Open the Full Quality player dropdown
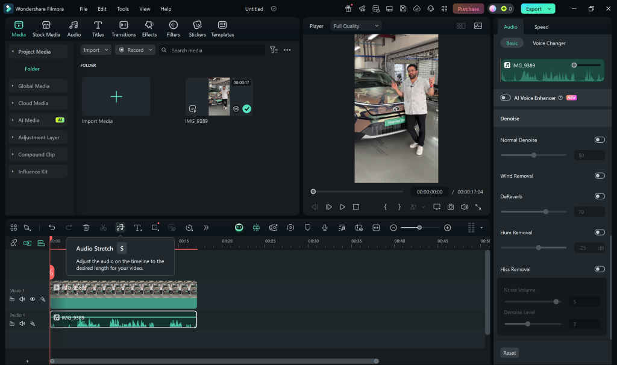This screenshot has height=365, width=617. pyautogui.click(x=355, y=25)
